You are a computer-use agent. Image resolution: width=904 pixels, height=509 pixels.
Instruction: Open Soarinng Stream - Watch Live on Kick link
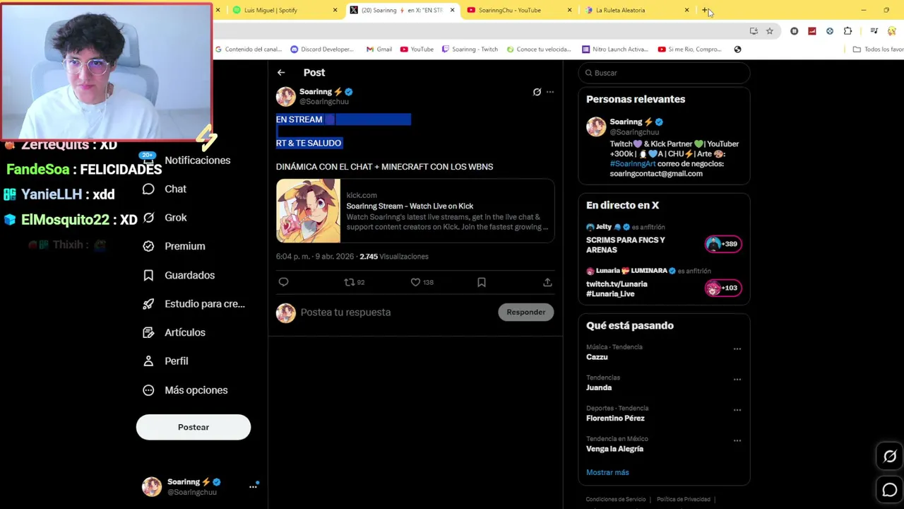tap(410, 206)
